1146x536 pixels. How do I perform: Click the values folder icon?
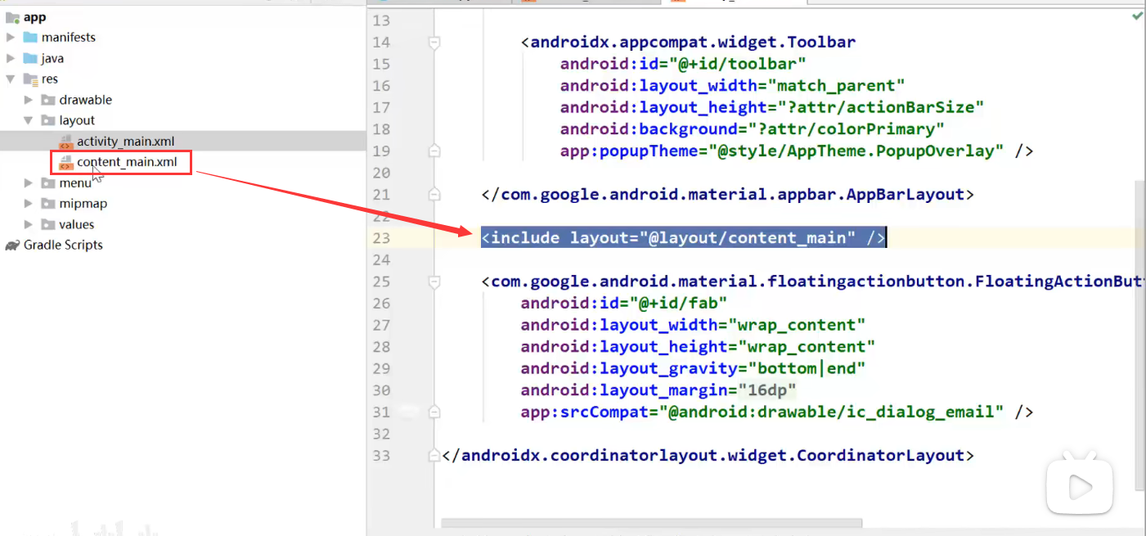pyautogui.click(x=49, y=224)
